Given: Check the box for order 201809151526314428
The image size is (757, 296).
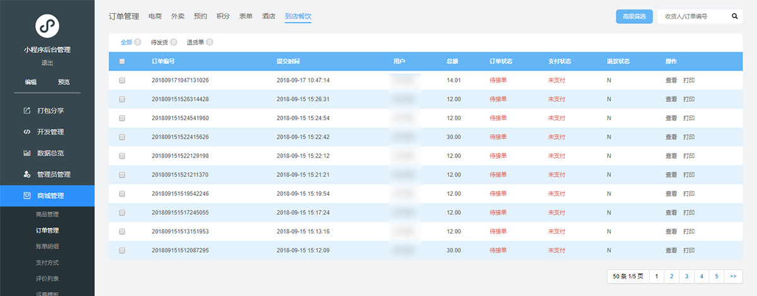Looking at the screenshot, I should pyautogui.click(x=122, y=100).
